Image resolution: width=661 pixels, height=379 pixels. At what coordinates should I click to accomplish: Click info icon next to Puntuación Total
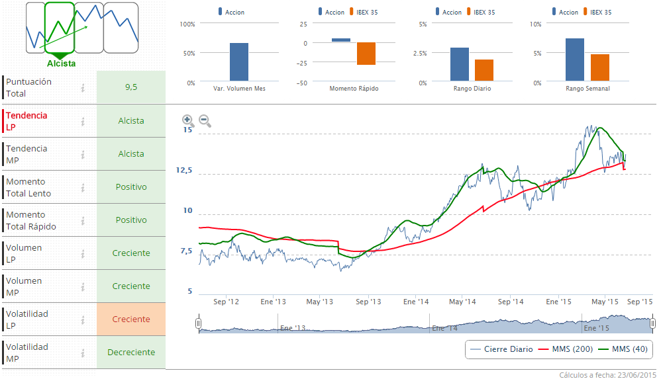pos(83,87)
